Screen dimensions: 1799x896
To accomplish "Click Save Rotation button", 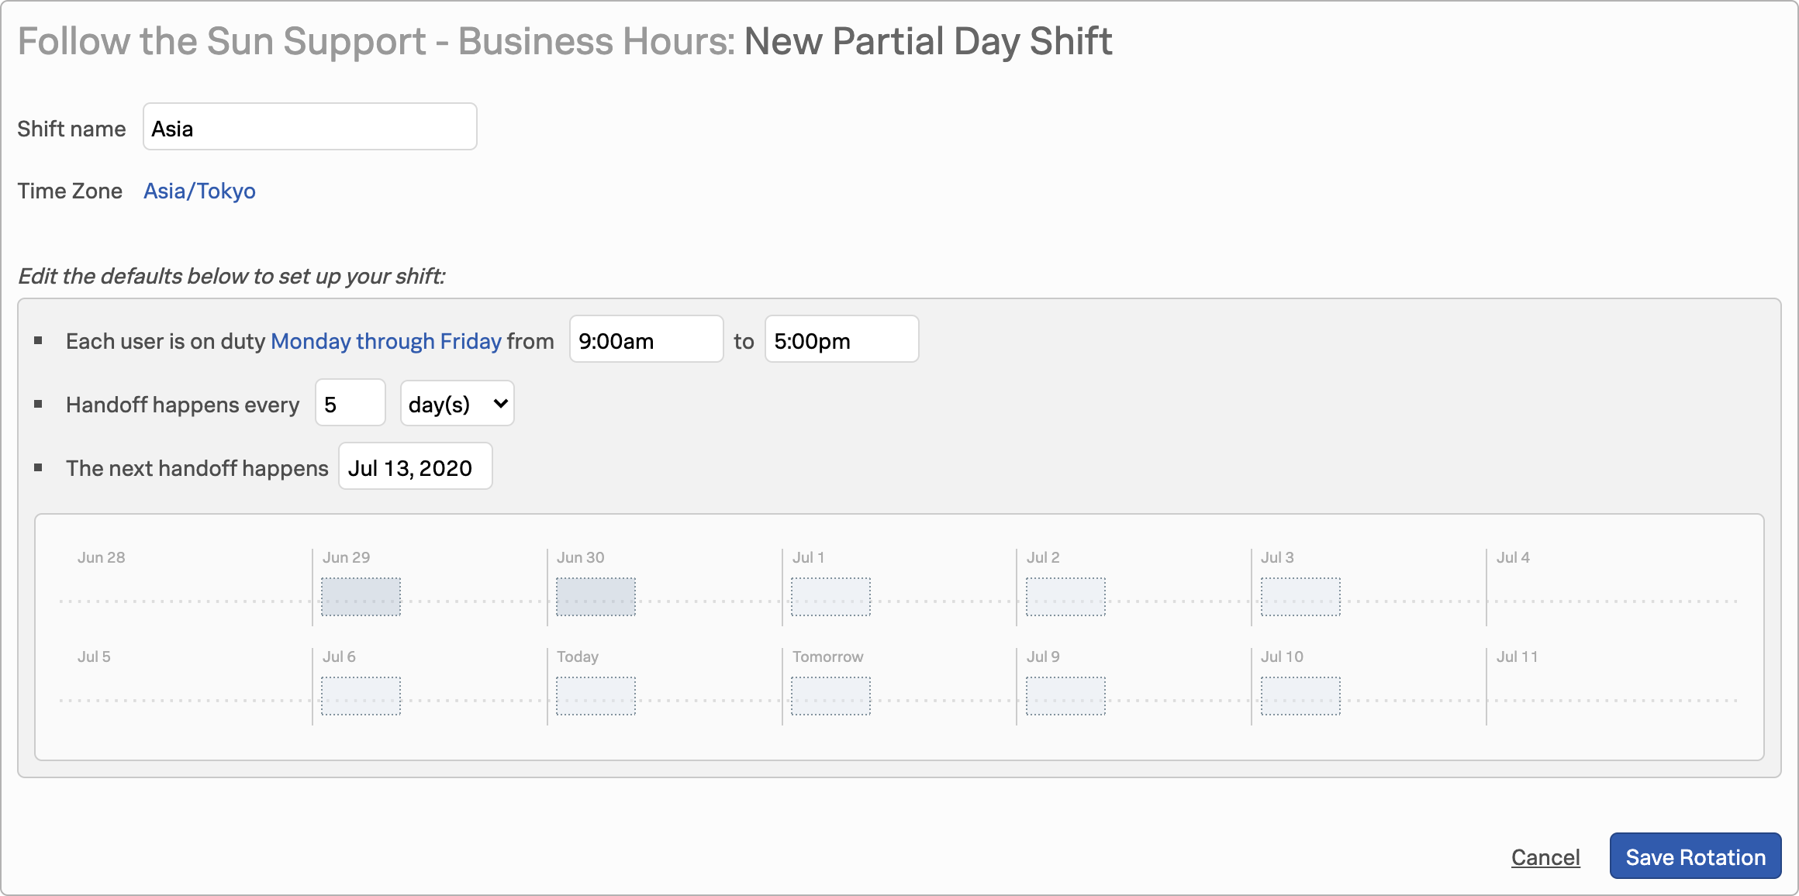I will click(1695, 856).
